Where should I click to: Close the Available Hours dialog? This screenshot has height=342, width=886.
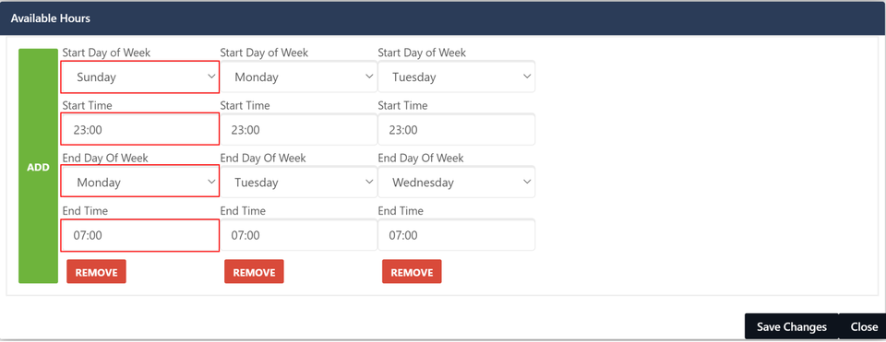tap(864, 326)
